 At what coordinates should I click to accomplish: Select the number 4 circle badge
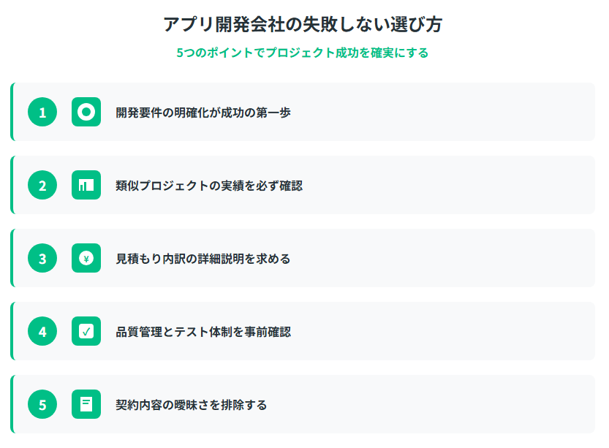point(42,331)
